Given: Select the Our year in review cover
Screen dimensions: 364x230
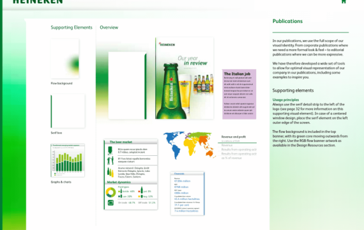Looking at the screenshot, I should [x=185, y=78].
